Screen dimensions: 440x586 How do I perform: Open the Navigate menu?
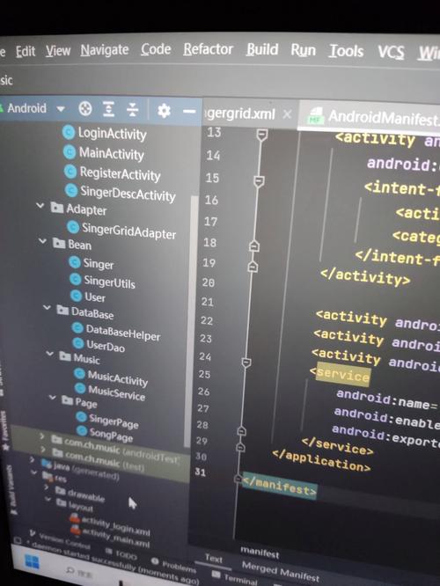point(105,50)
